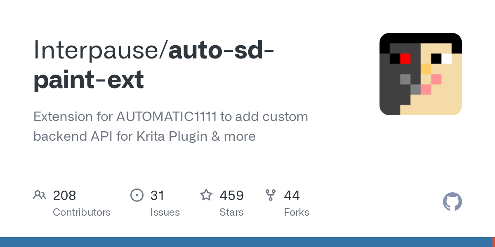The height and width of the screenshot is (247, 495).
Task: Select the 459 stars count
Action: point(231,195)
